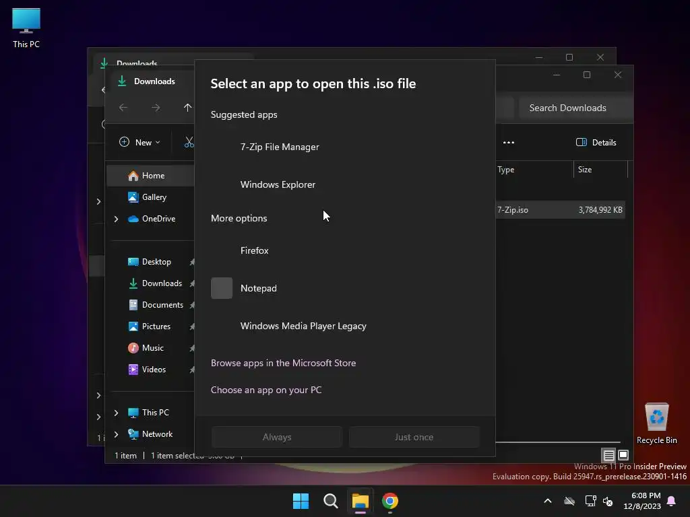
Task: Open the clock and date flyout
Action: pos(642,501)
